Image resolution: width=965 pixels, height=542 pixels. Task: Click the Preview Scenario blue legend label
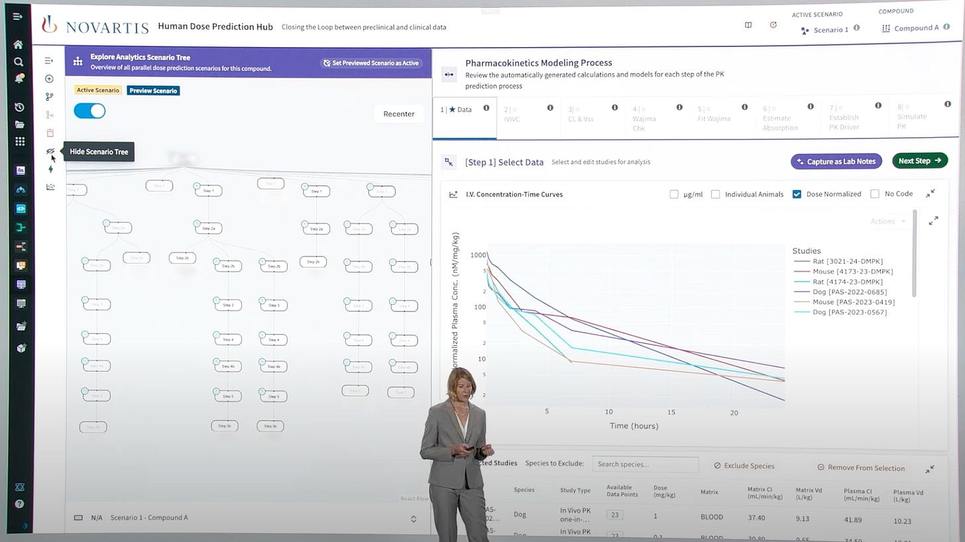153,91
